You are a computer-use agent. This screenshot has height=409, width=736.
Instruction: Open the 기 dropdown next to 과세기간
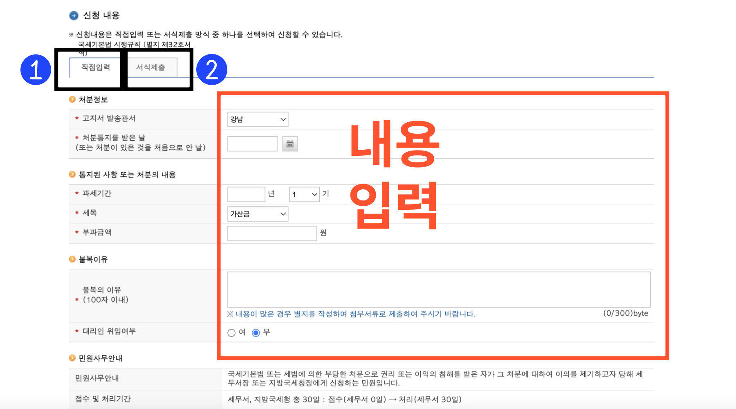304,194
